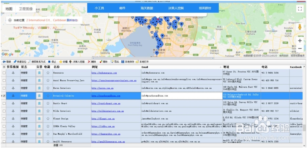Check the ISHKA Plenty Valley checkbox
Image resolution: width=307 pixels, height=148 pixels.
pos(4,126)
